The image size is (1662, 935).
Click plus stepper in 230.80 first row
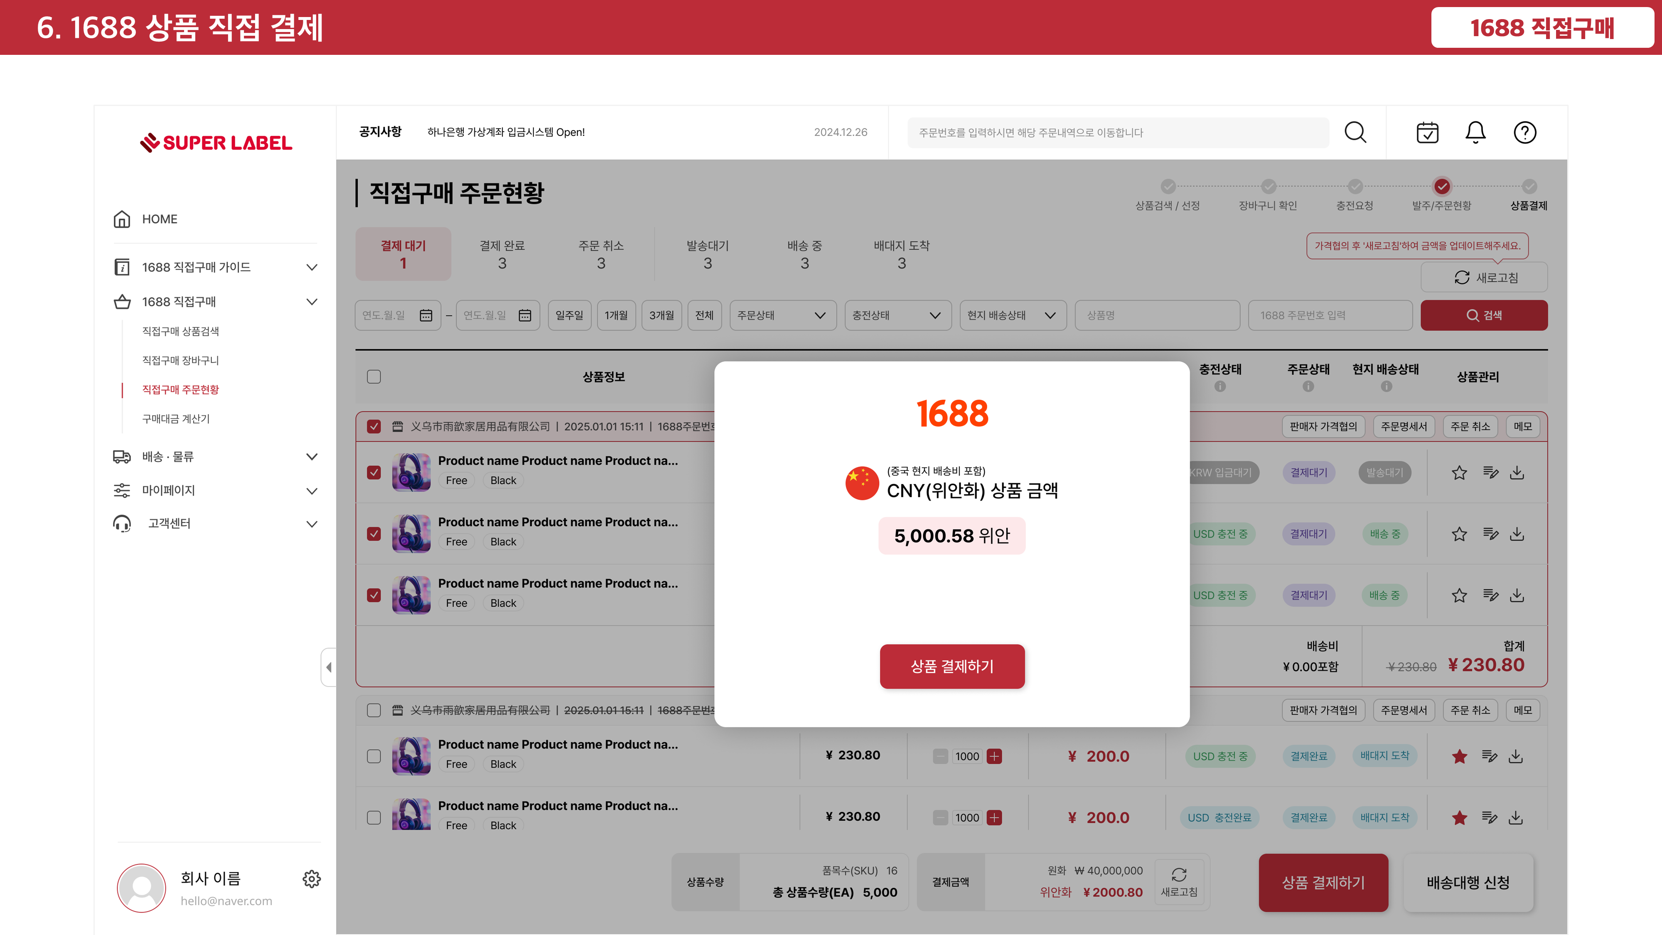995,756
